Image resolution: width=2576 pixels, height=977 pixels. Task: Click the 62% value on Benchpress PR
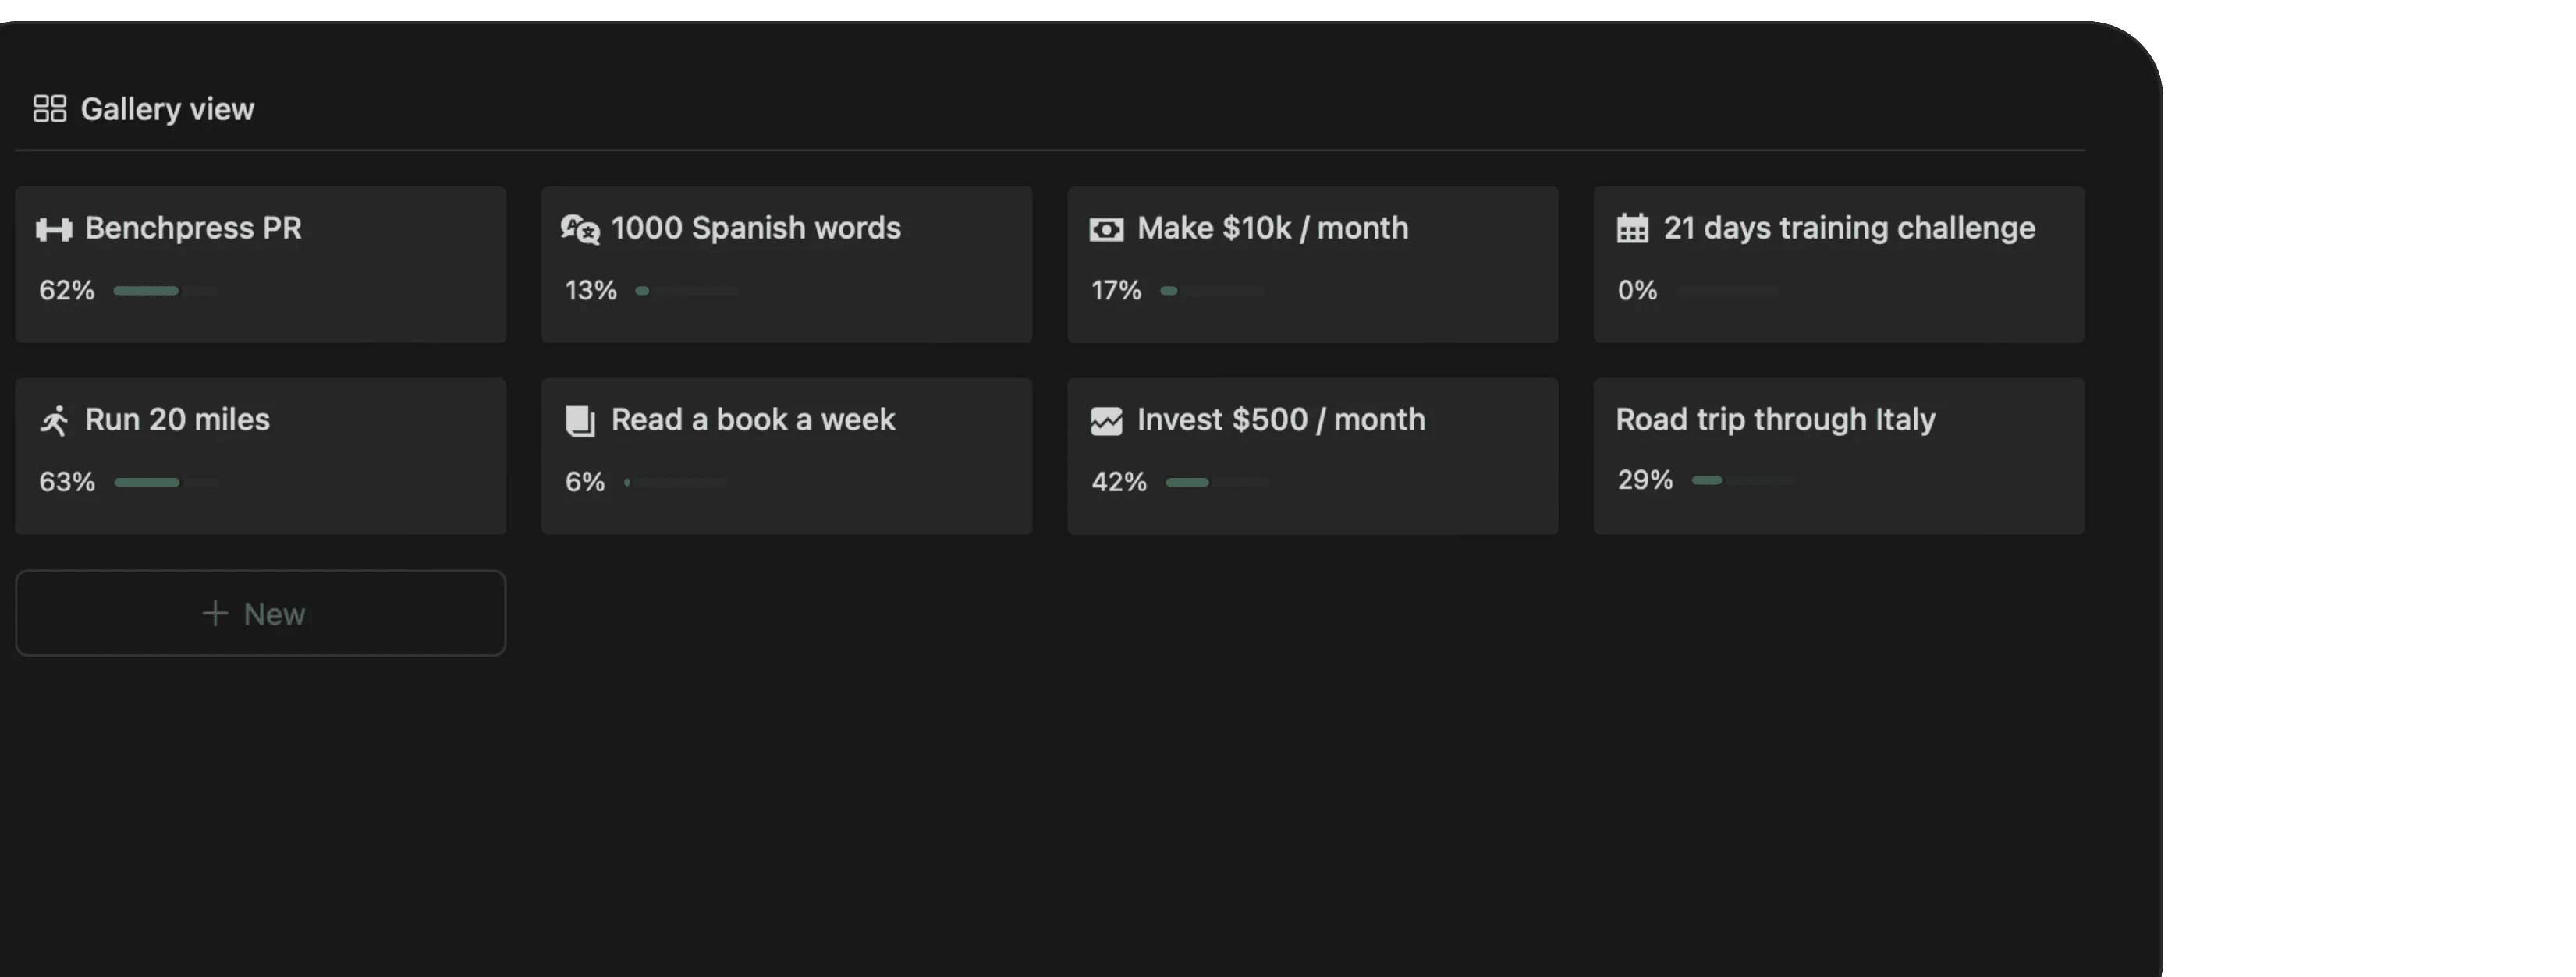(67, 291)
